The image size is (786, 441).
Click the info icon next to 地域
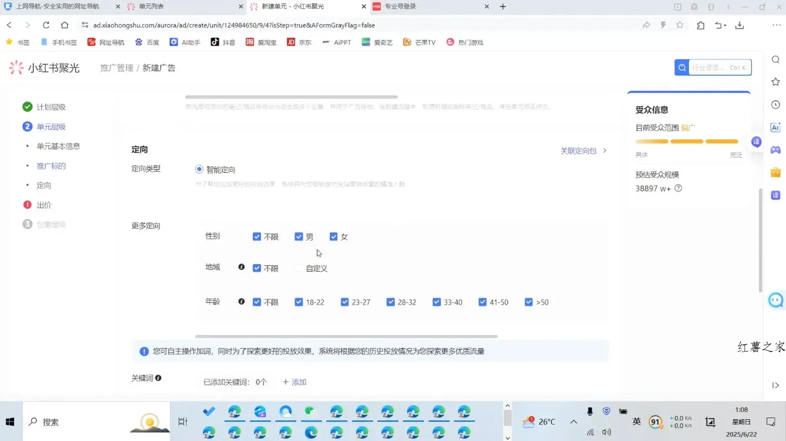[241, 267]
